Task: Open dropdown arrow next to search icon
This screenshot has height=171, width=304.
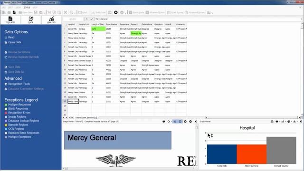Action: tap(75, 13)
